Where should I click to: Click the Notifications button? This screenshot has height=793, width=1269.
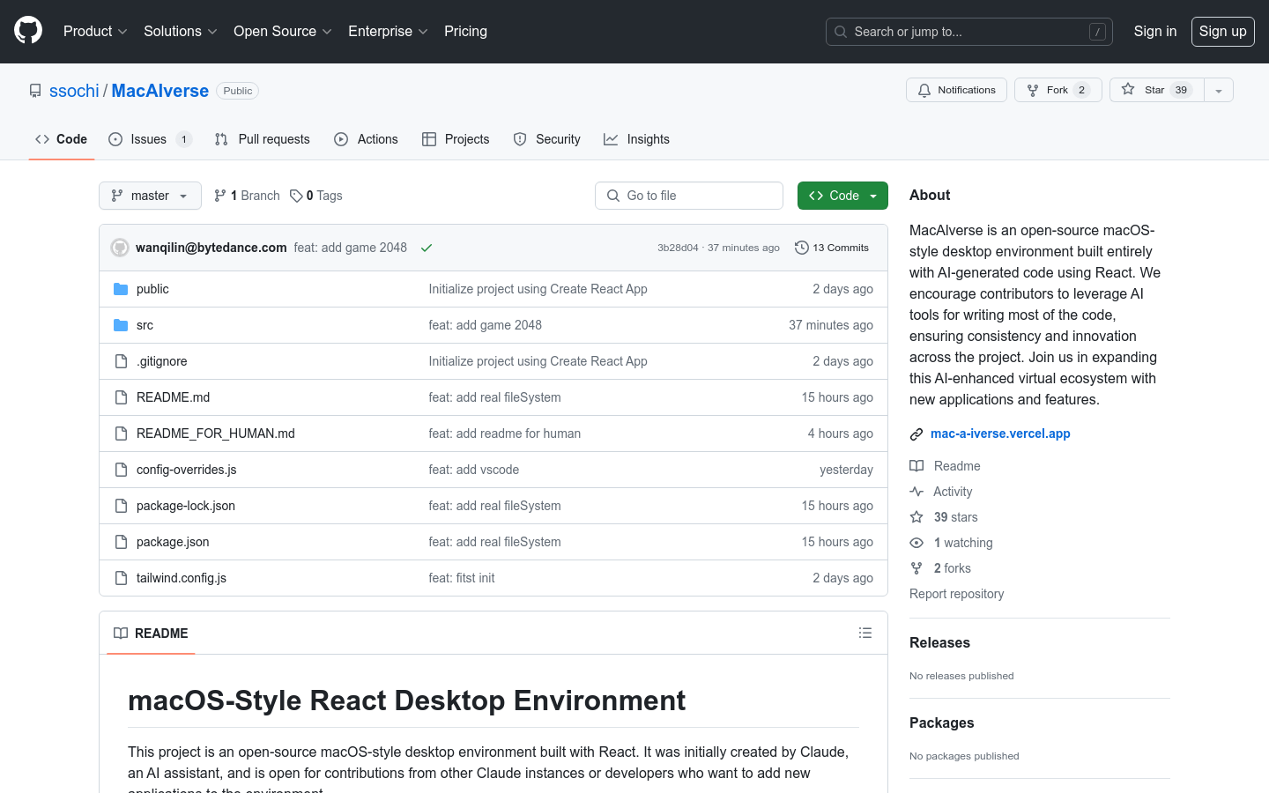[x=956, y=90]
